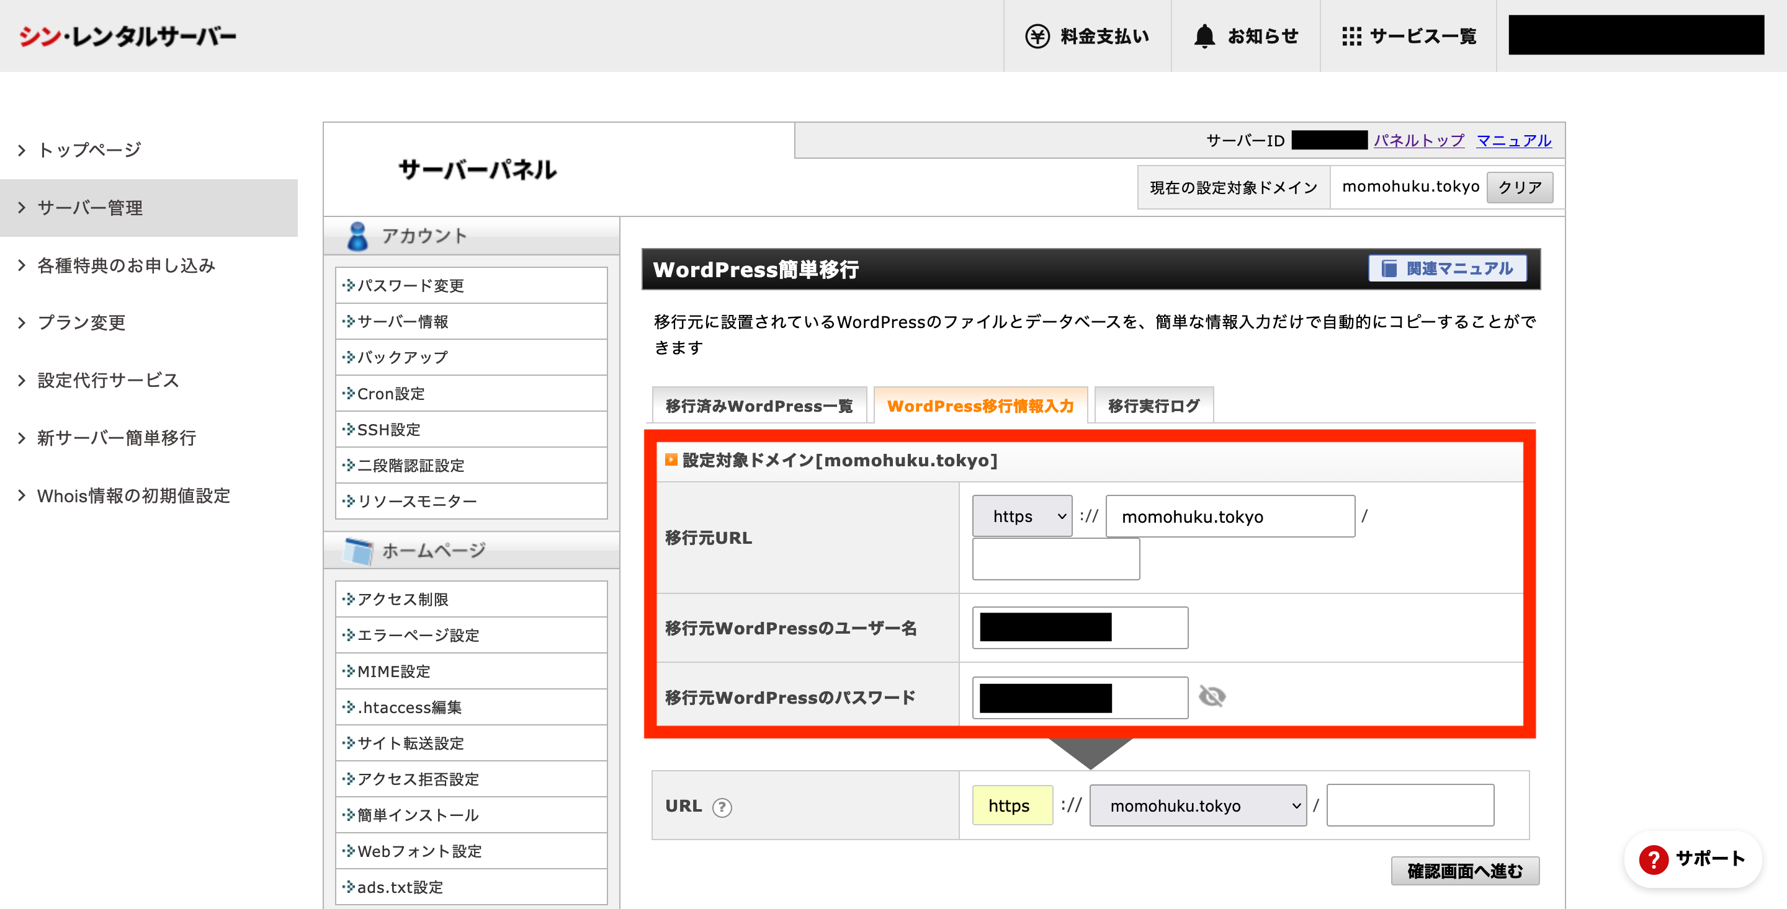
Task: Open Cron設定 menu item
Action: pyautogui.click(x=471, y=393)
